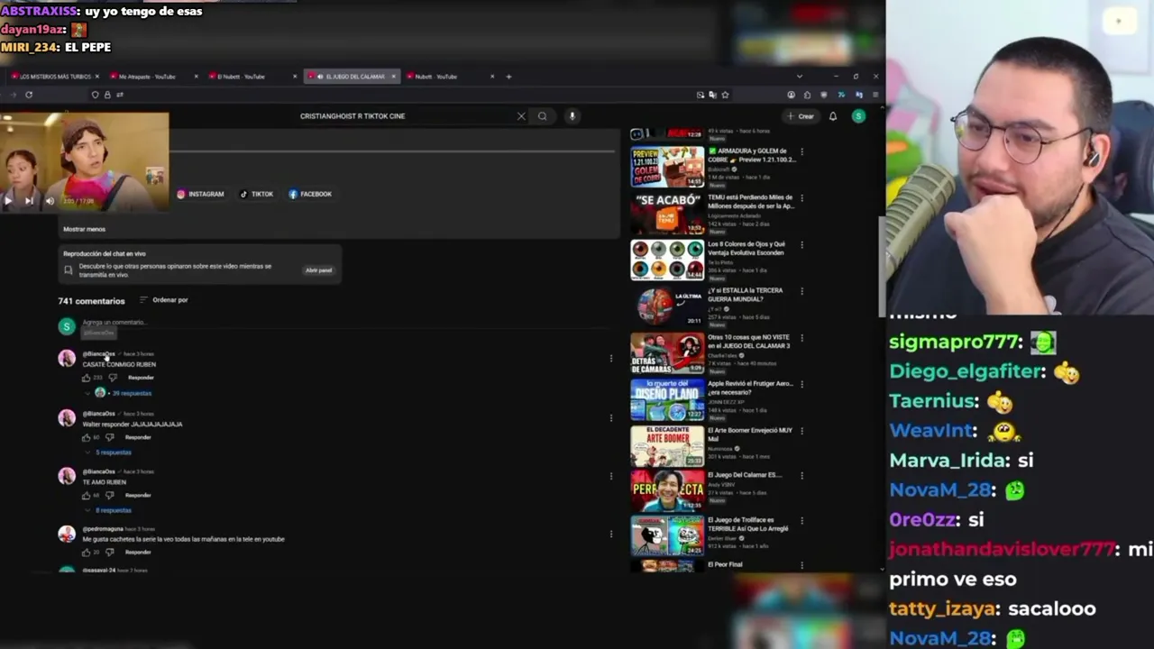Screen dimensions: 1154x649
Task: Open the 'Ordenar por' sort dropdown
Action: point(164,300)
